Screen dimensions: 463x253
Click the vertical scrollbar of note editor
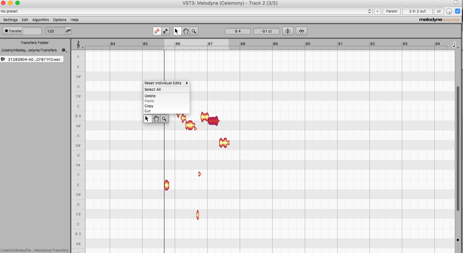point(458,148)
